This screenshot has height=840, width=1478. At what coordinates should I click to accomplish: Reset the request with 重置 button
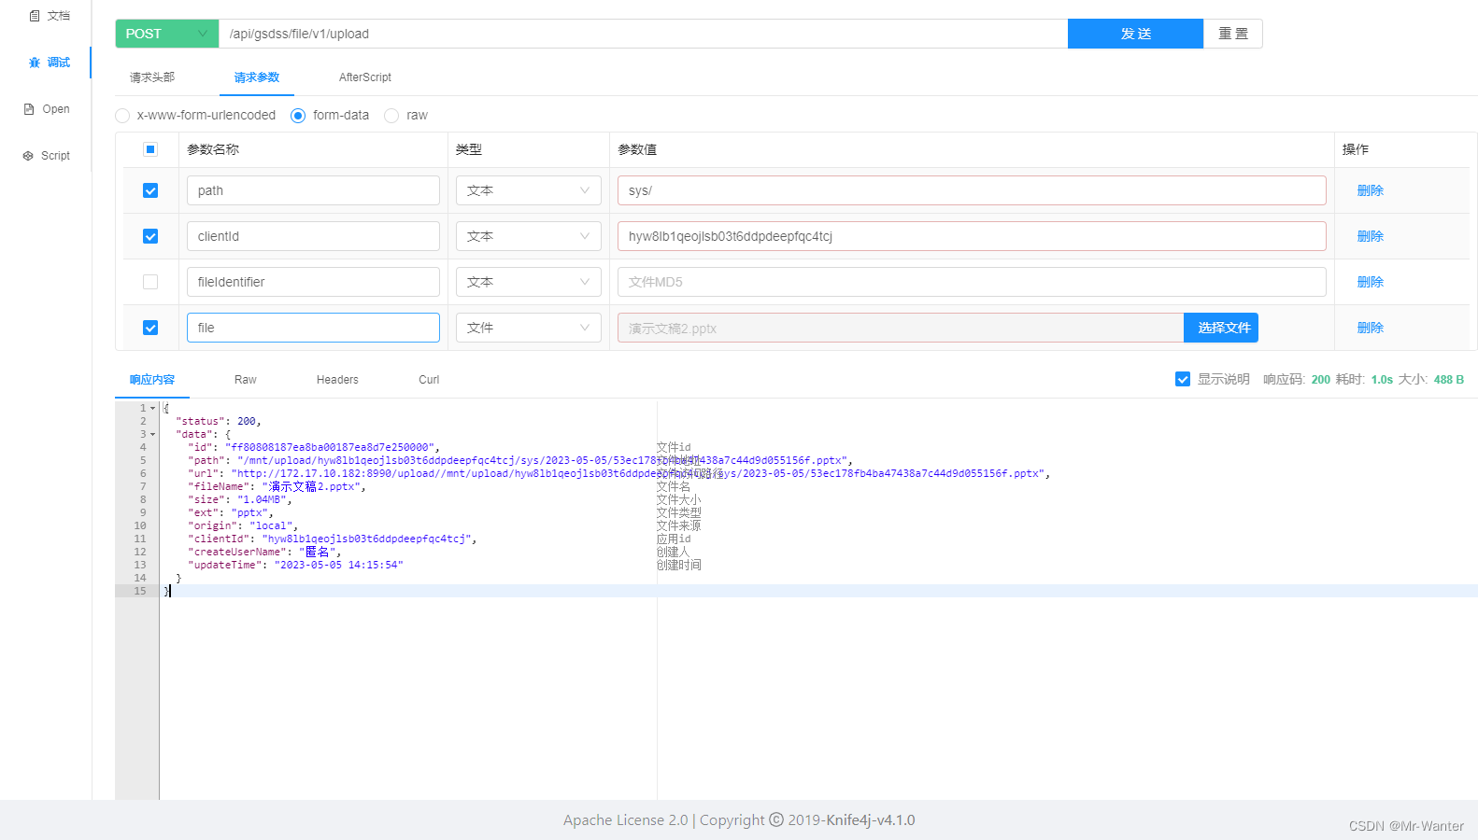click(x=1233, y=34)
